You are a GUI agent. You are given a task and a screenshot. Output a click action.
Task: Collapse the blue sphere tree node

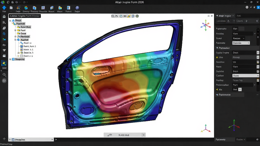pyautogui.click(x=15, y=40)
